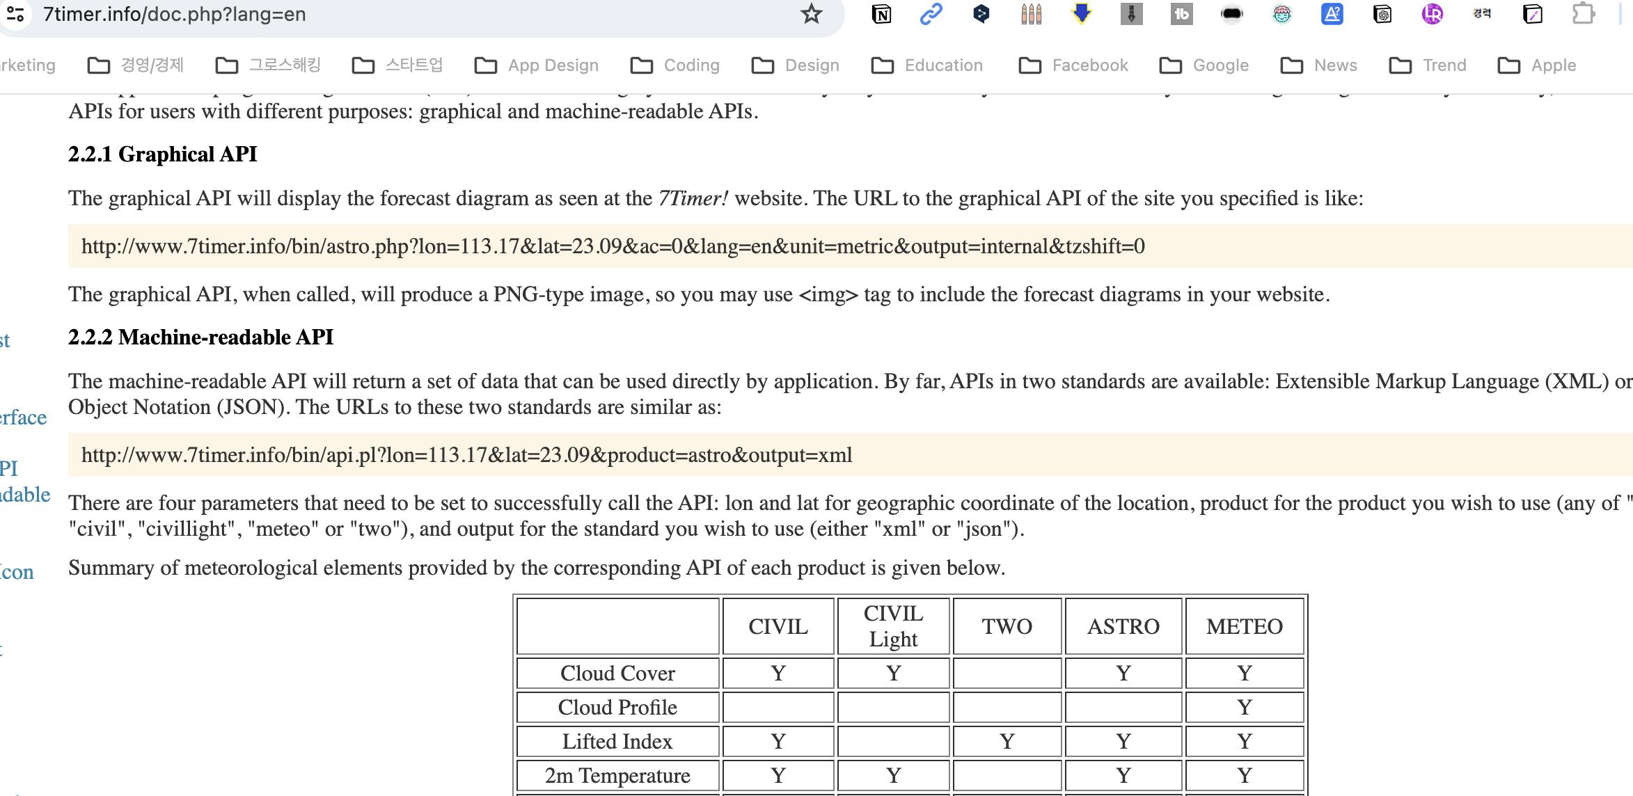Open the blue A? translate extension

pos(1332,14)
